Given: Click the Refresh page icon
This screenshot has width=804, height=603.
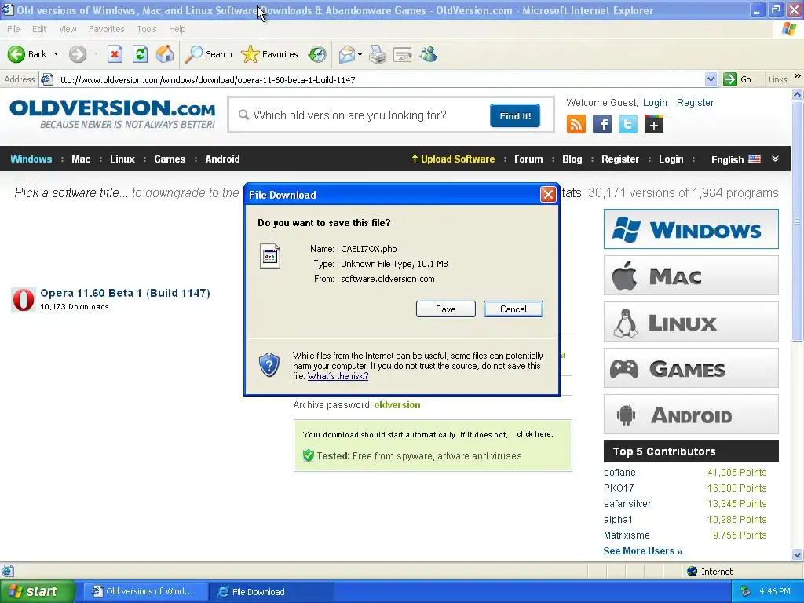Looking at the screenshot, I should (140, 54).
